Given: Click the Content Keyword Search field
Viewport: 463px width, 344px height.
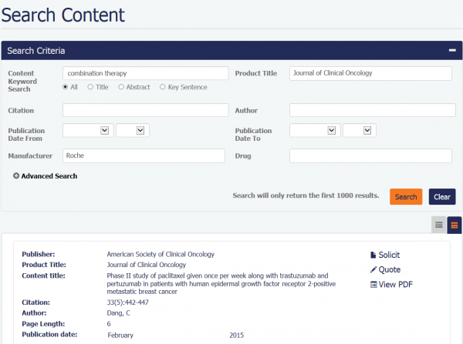Looking at the screenshot, I should point(146,73).
